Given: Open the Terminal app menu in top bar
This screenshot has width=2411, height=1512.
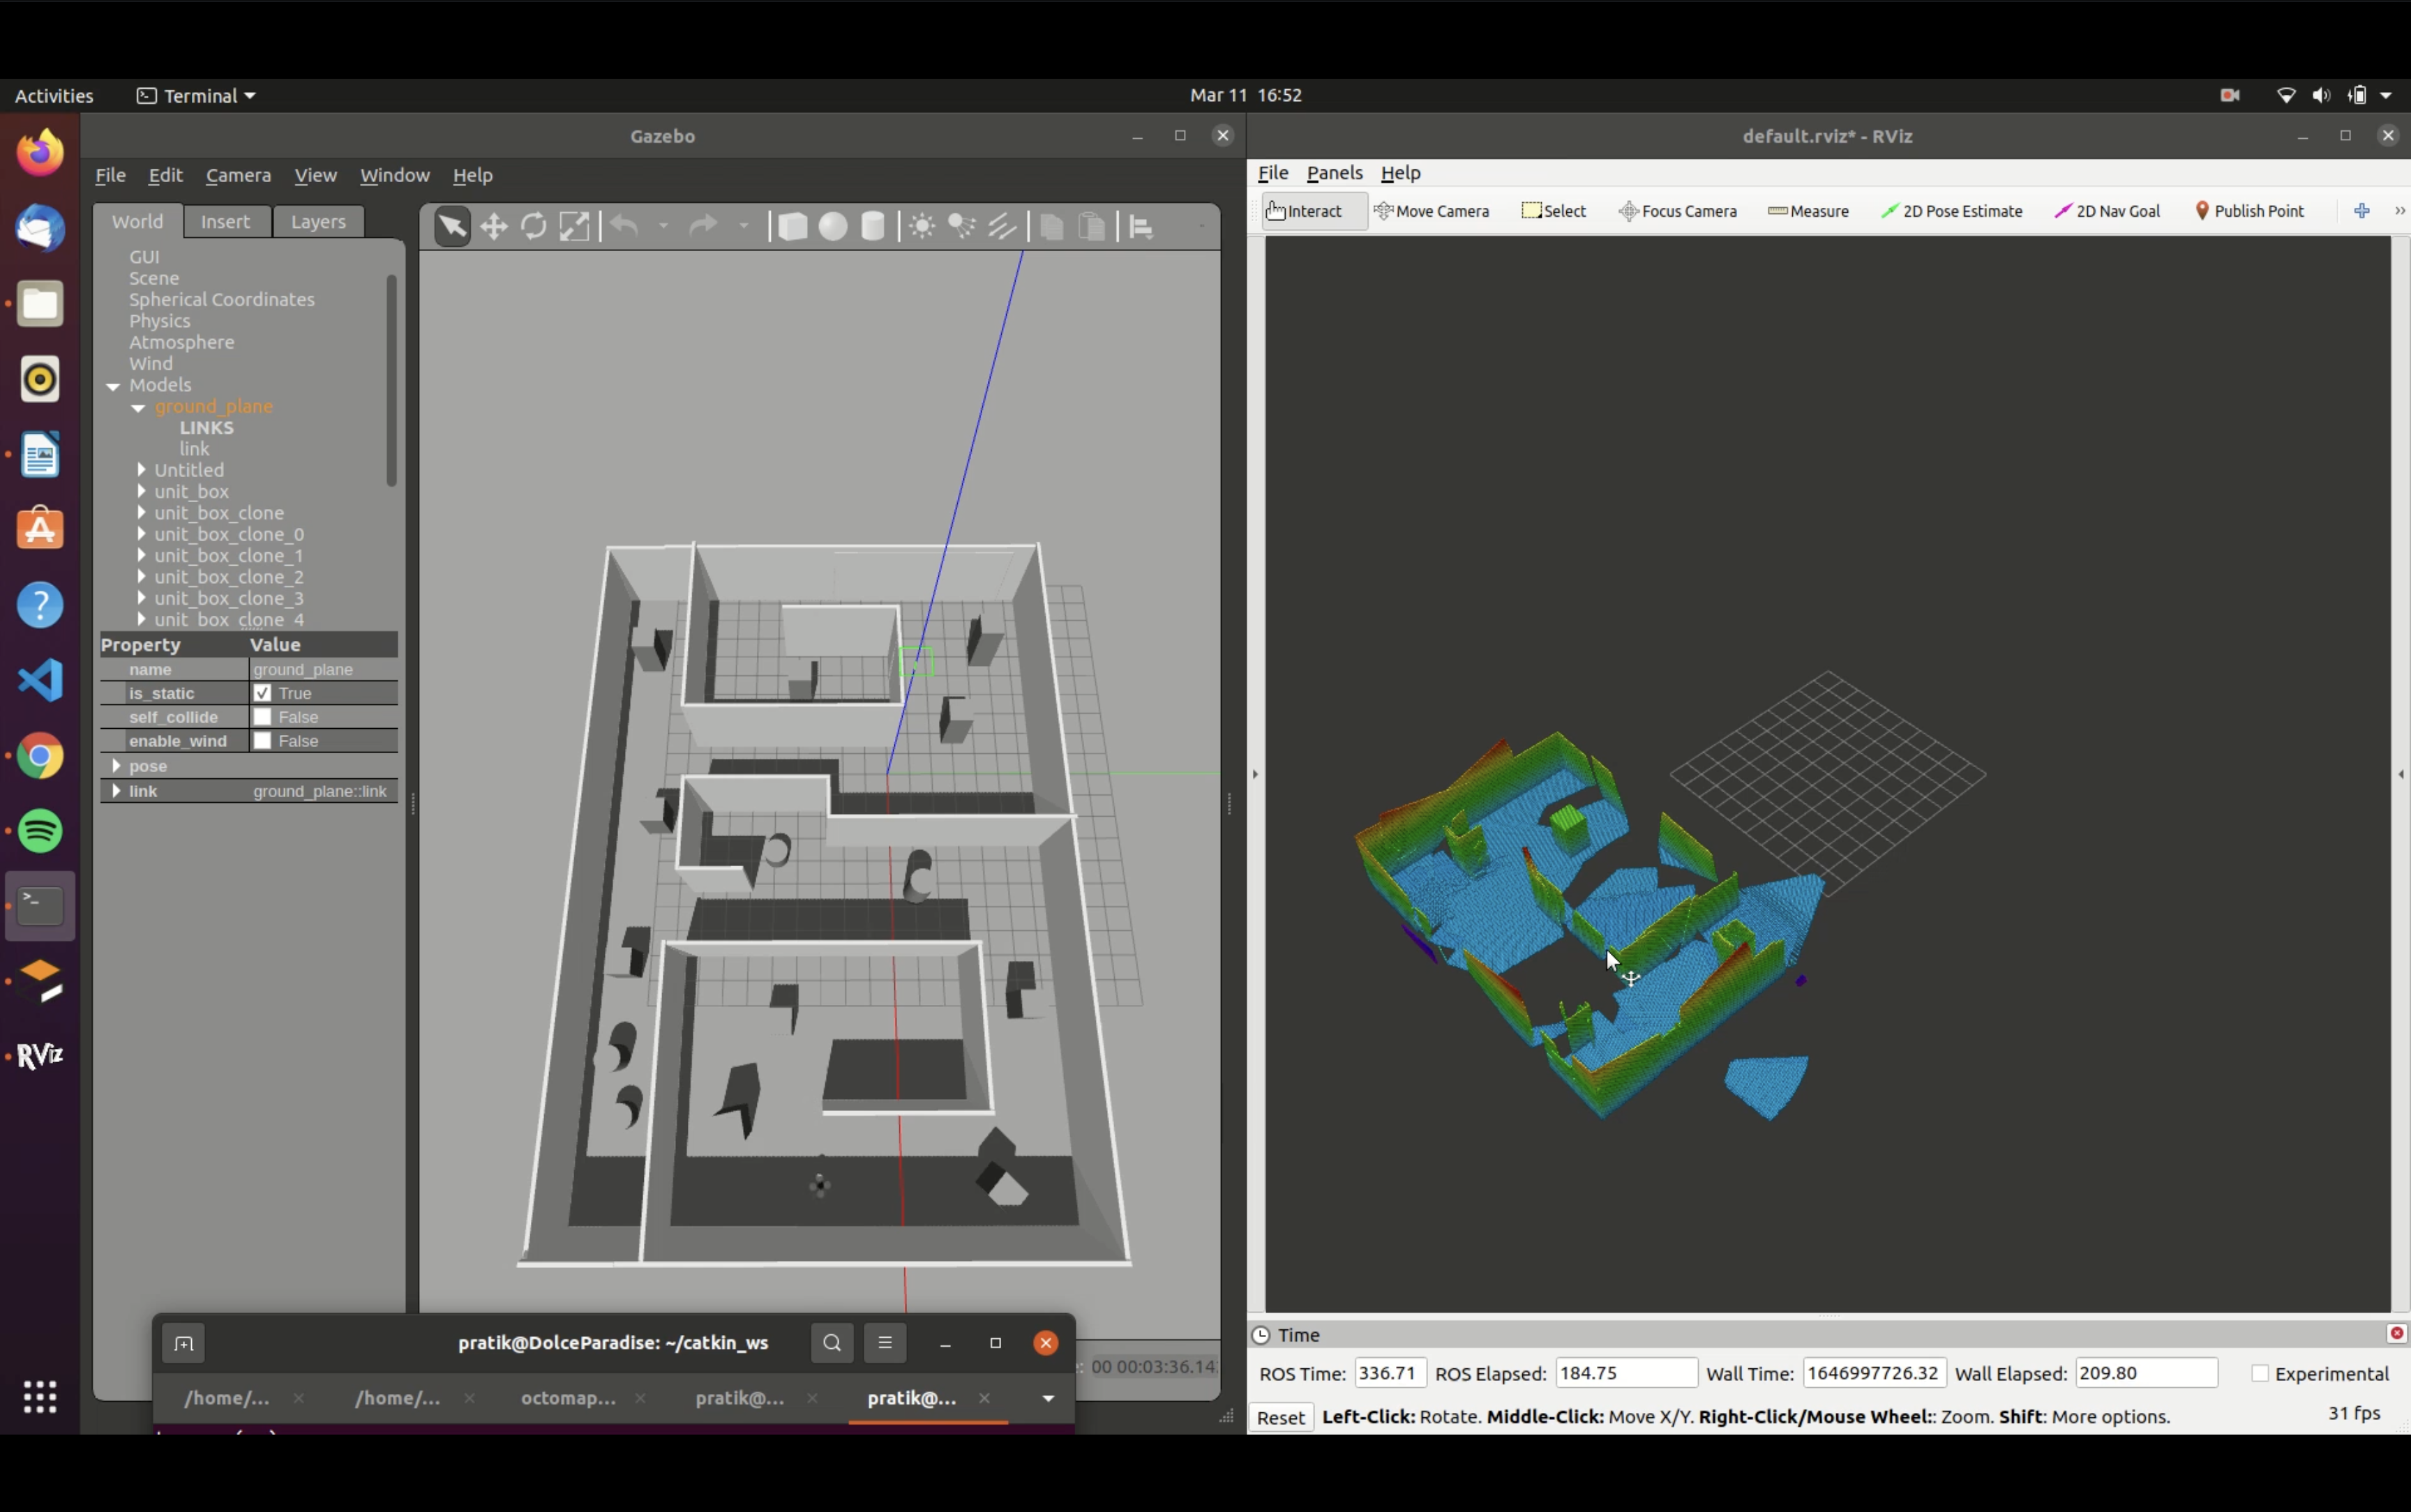Looking at the screenshot, I should coord(196,96).
